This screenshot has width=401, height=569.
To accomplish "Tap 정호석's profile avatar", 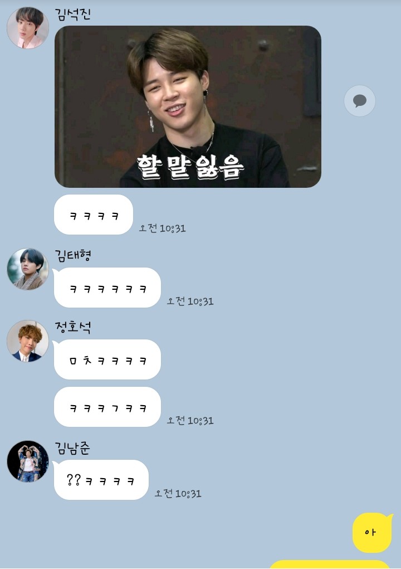I will point(28,341).
